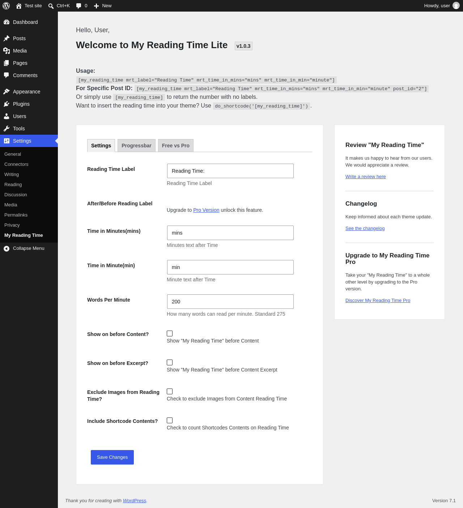Viewport: 463px width, 508px height.
Task: Select My Reading Time submenu item
Action: tap(24, 235)
